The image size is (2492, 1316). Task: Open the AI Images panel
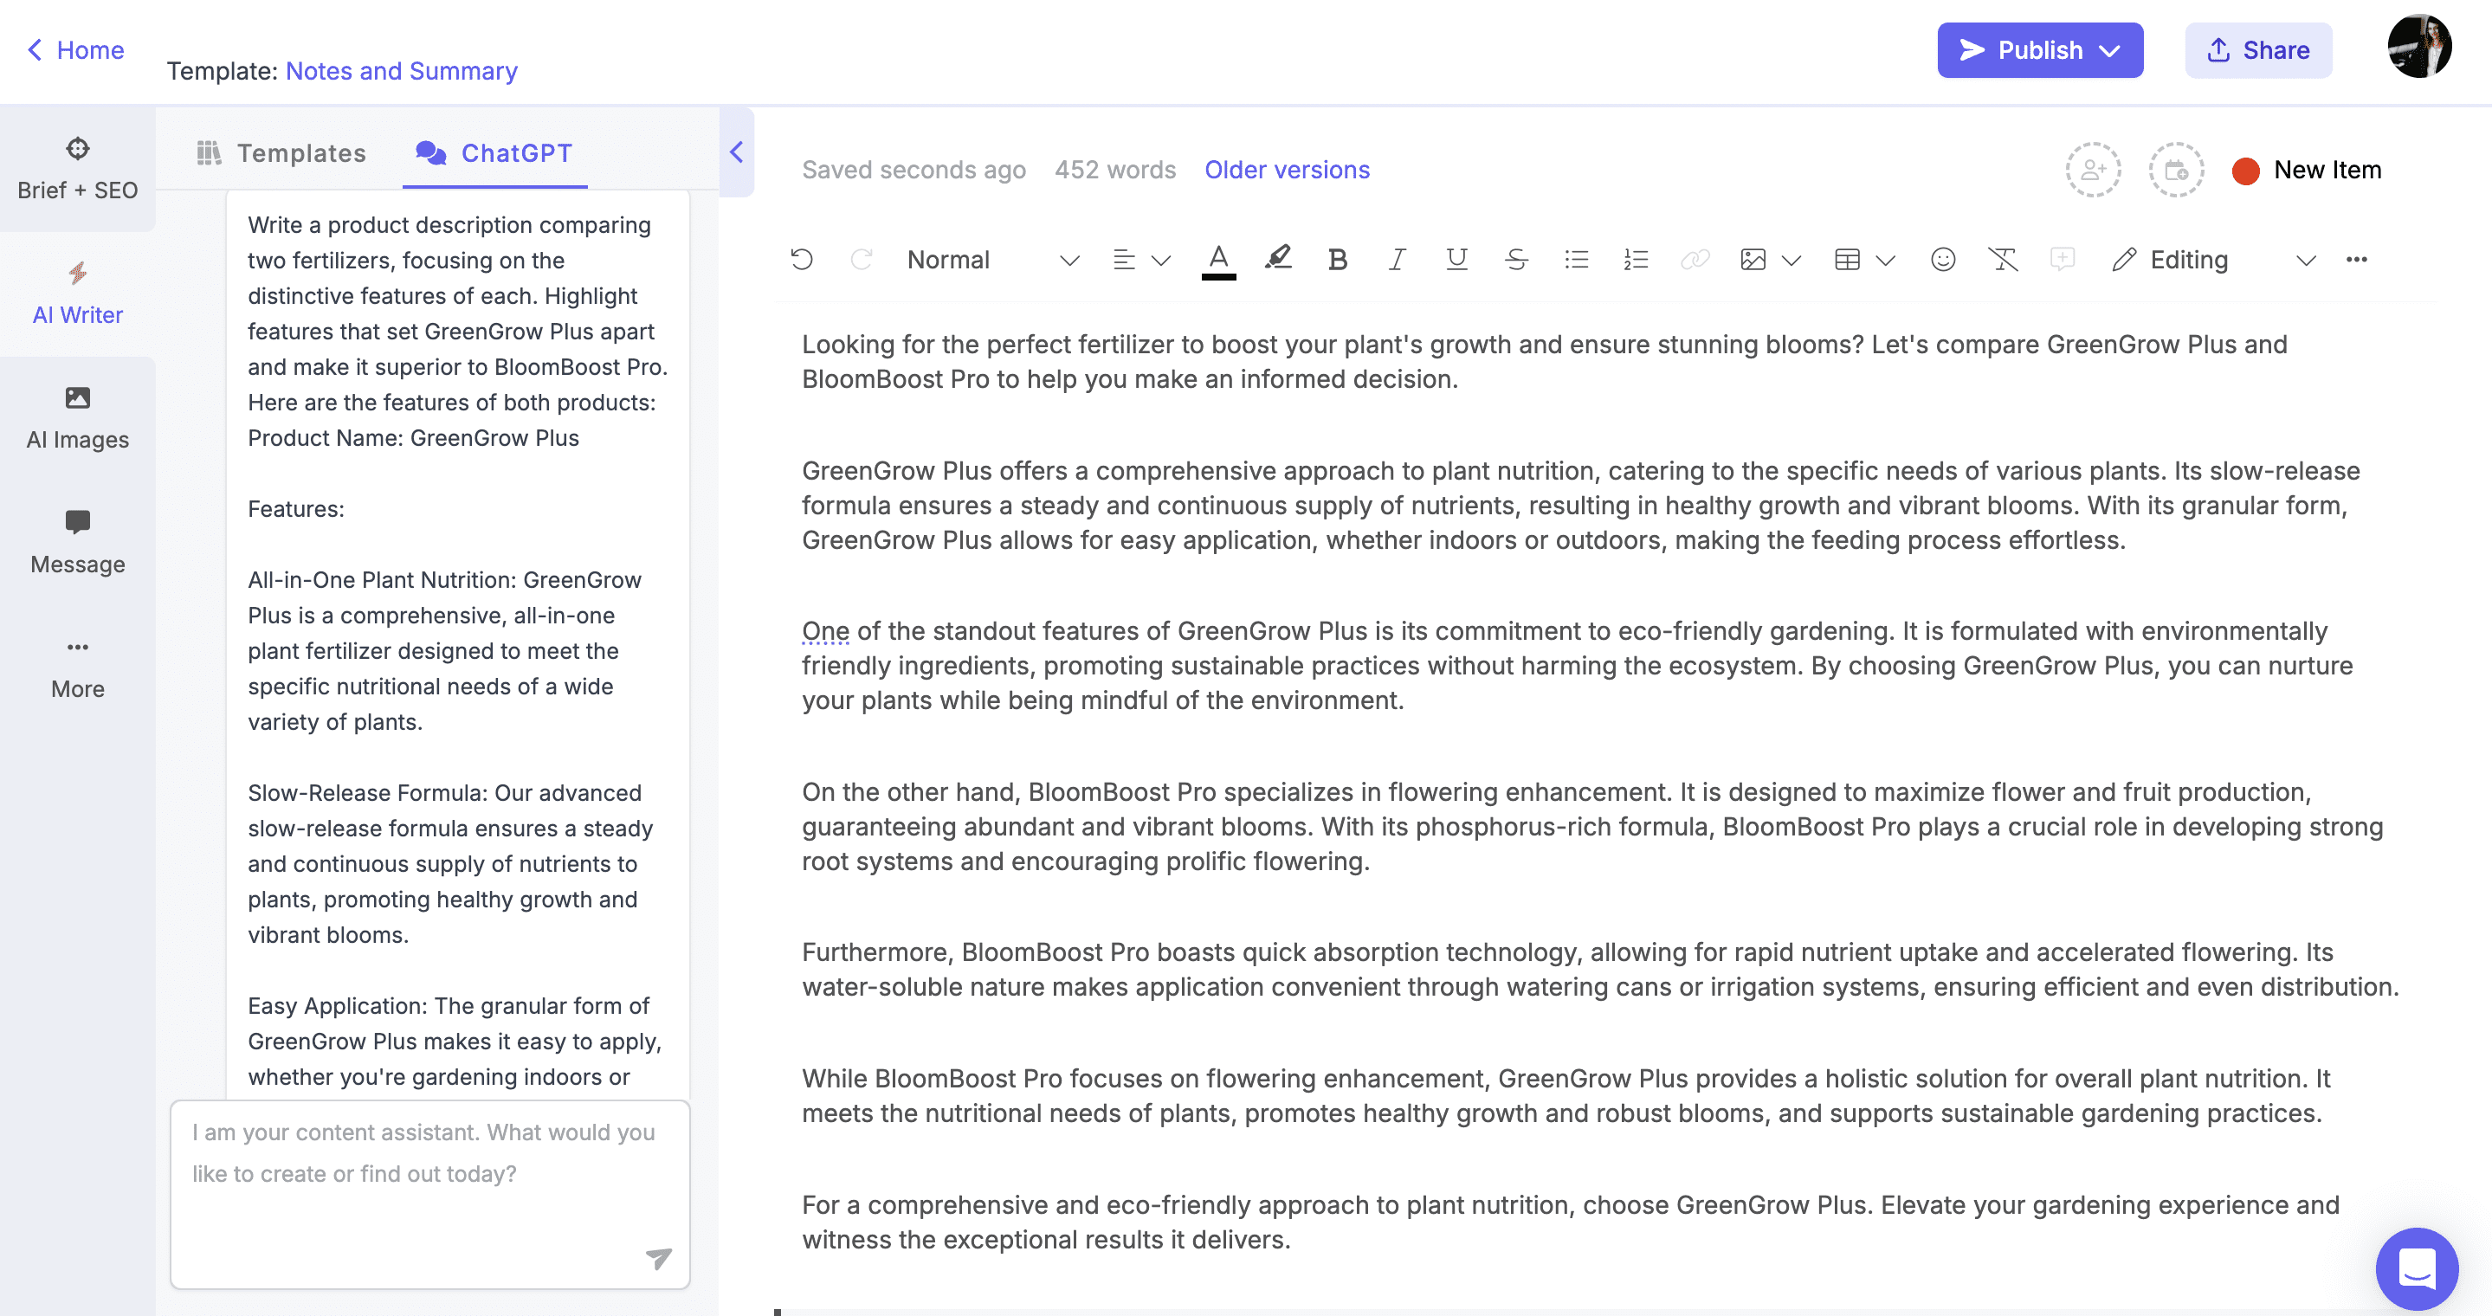[77, 419]
